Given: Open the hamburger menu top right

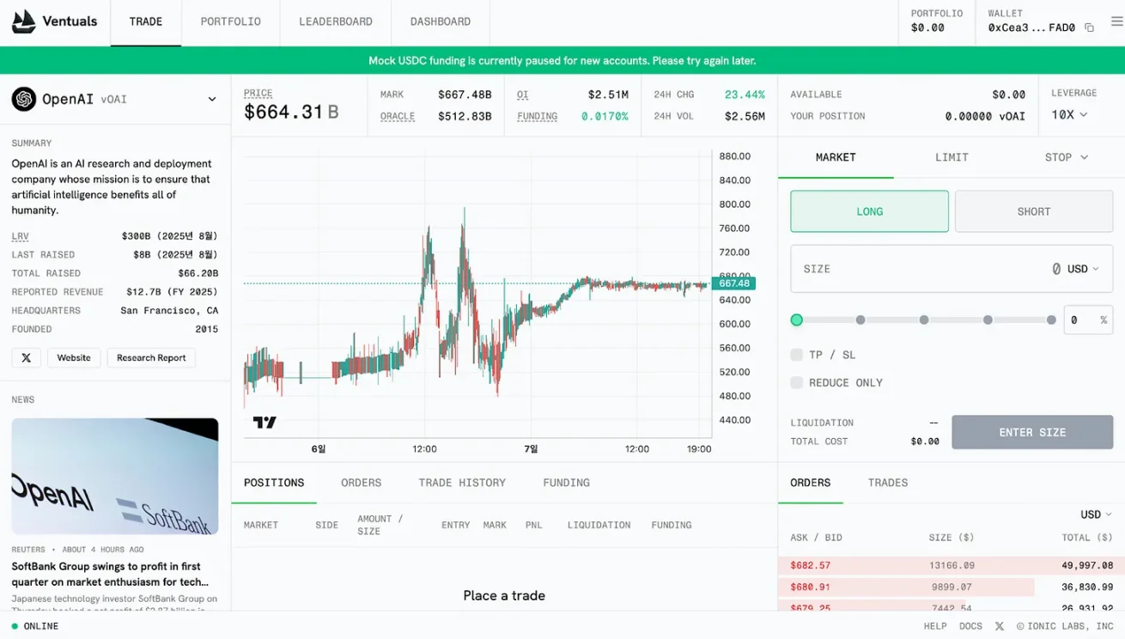Looking at the screenshot, I should tap(1115, 21).
